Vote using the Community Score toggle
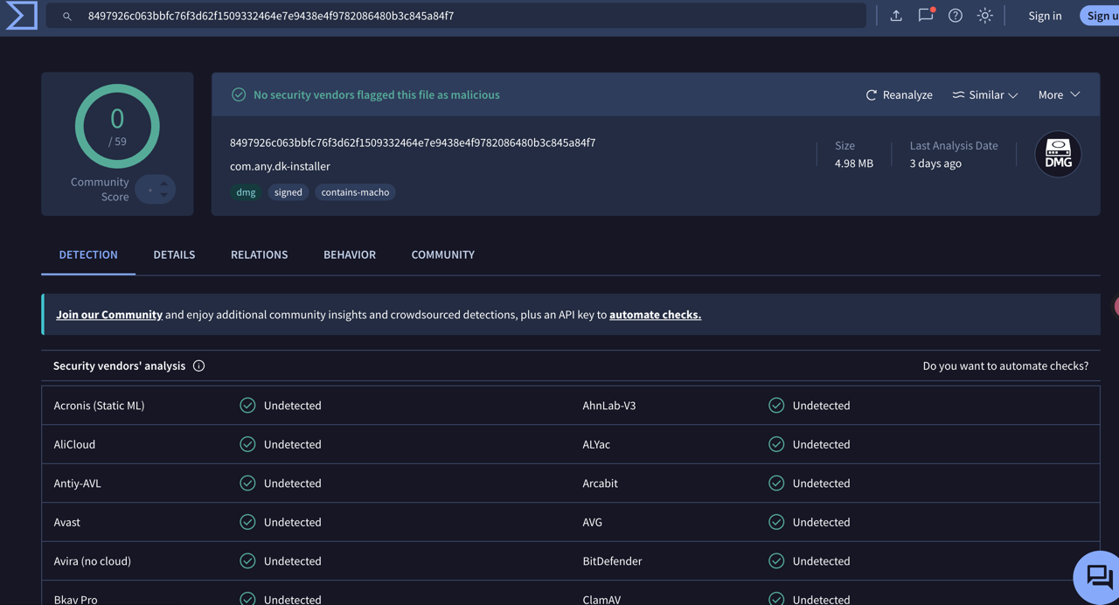 pos(156,190)
